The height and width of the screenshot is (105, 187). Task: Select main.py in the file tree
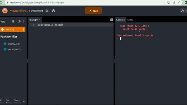pyautogui.click(x=13, y=29)
